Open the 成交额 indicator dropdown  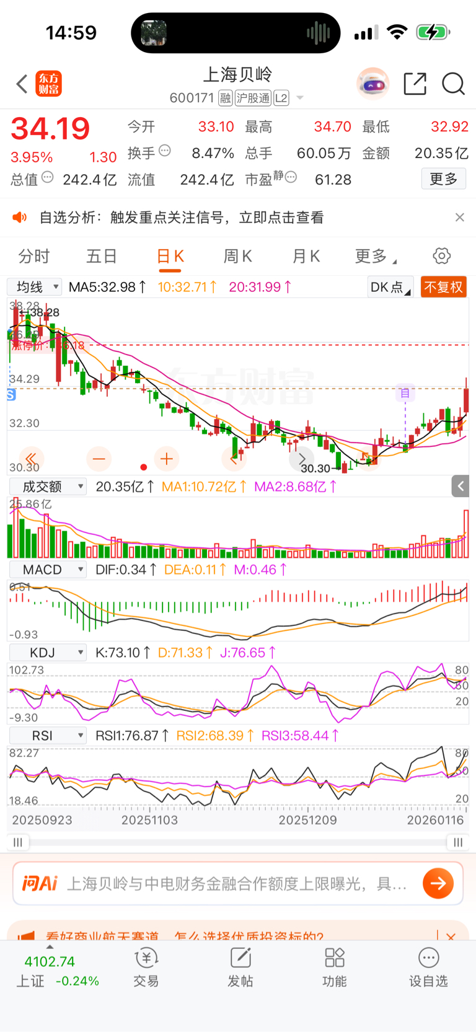48,487
